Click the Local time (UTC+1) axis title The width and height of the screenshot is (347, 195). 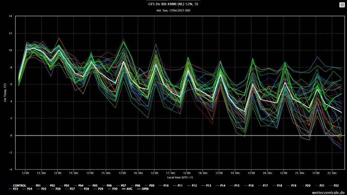[180, 177]
